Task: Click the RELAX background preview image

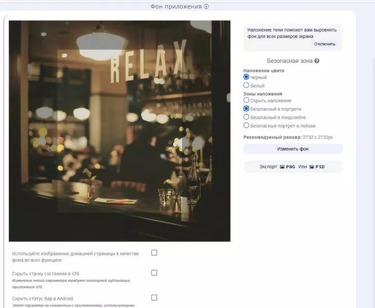Action: pos(120,131)
